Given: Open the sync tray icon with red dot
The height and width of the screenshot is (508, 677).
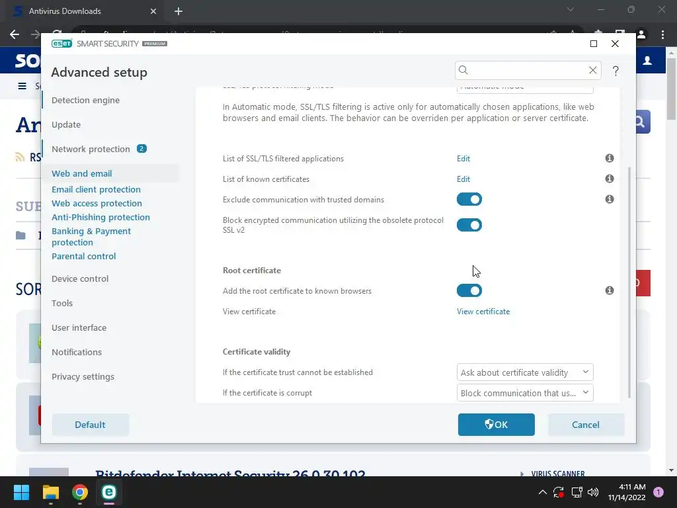Looking at the screenshot, I should pos(559,492).
